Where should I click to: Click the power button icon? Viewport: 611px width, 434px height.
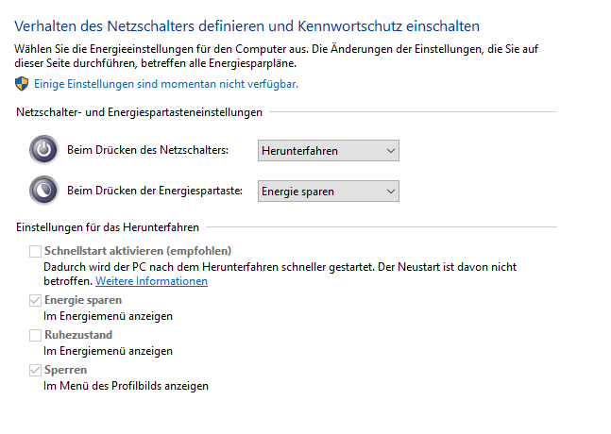click(x=43, y=151)
